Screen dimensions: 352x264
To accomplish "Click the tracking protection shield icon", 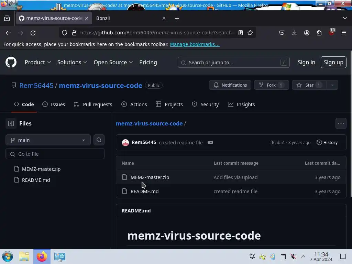I will 65,33.
